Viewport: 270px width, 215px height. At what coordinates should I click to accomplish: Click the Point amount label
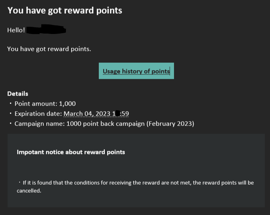click(36, 104)
